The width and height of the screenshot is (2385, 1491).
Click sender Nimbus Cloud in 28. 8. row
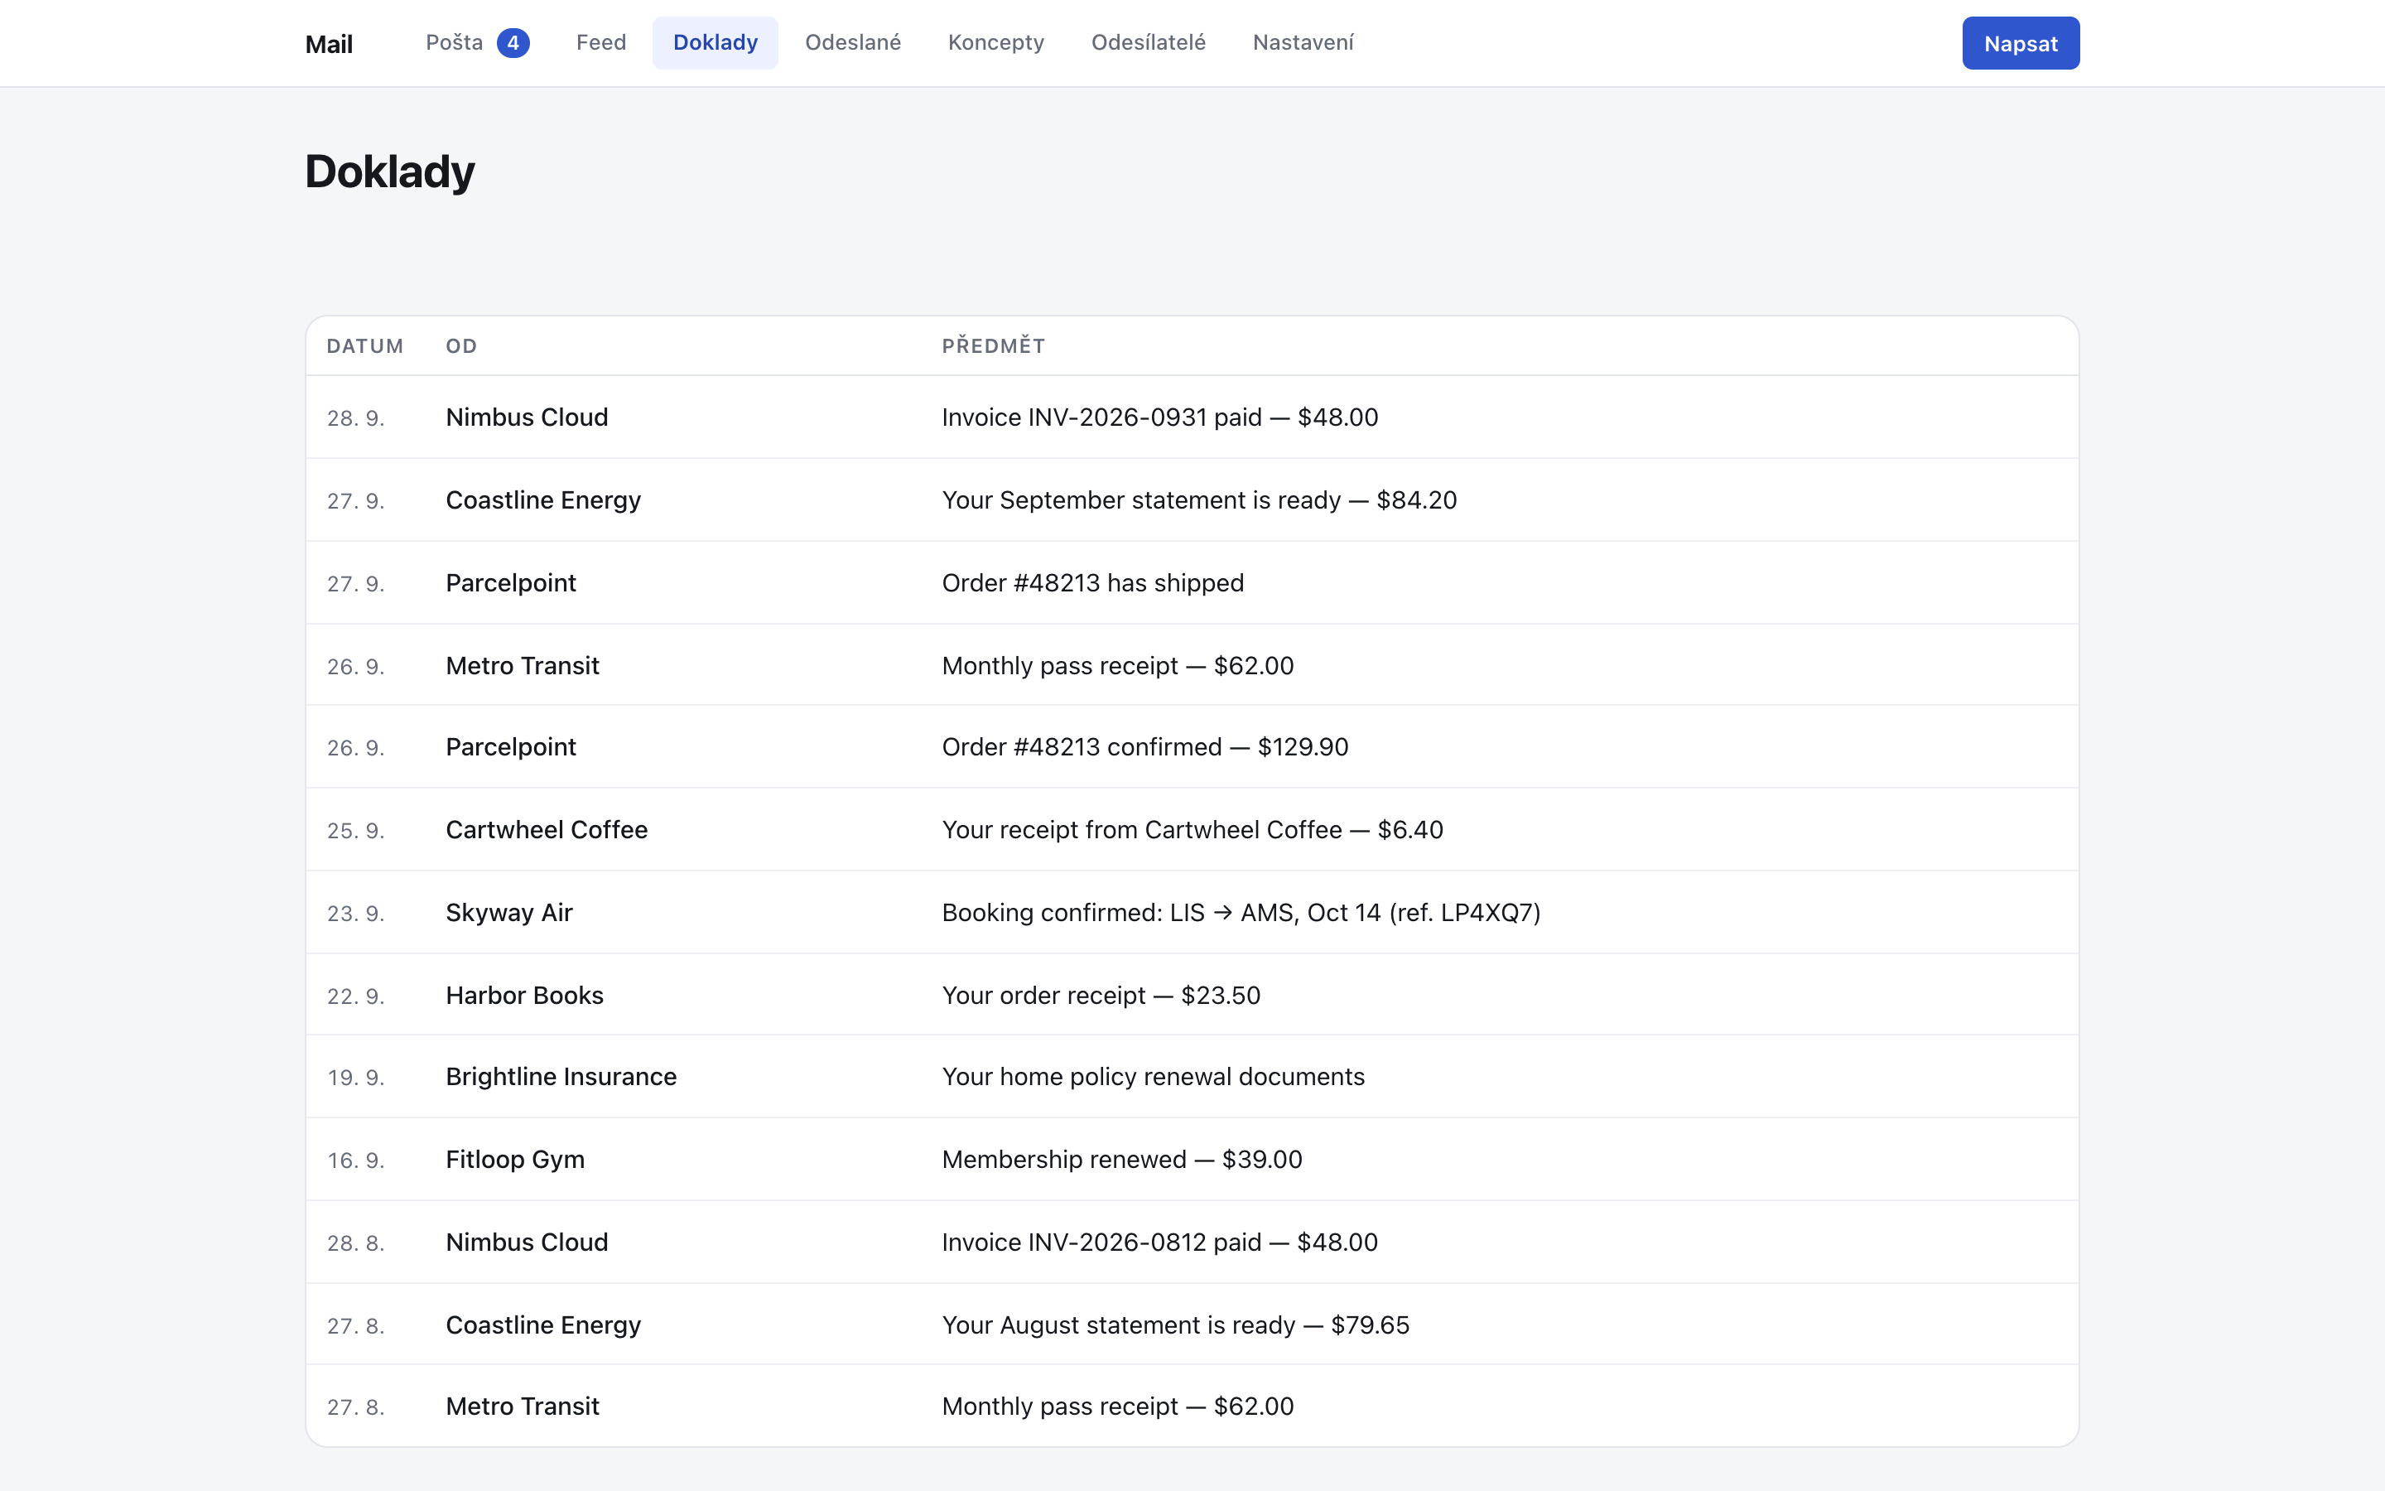[528, 1242]
